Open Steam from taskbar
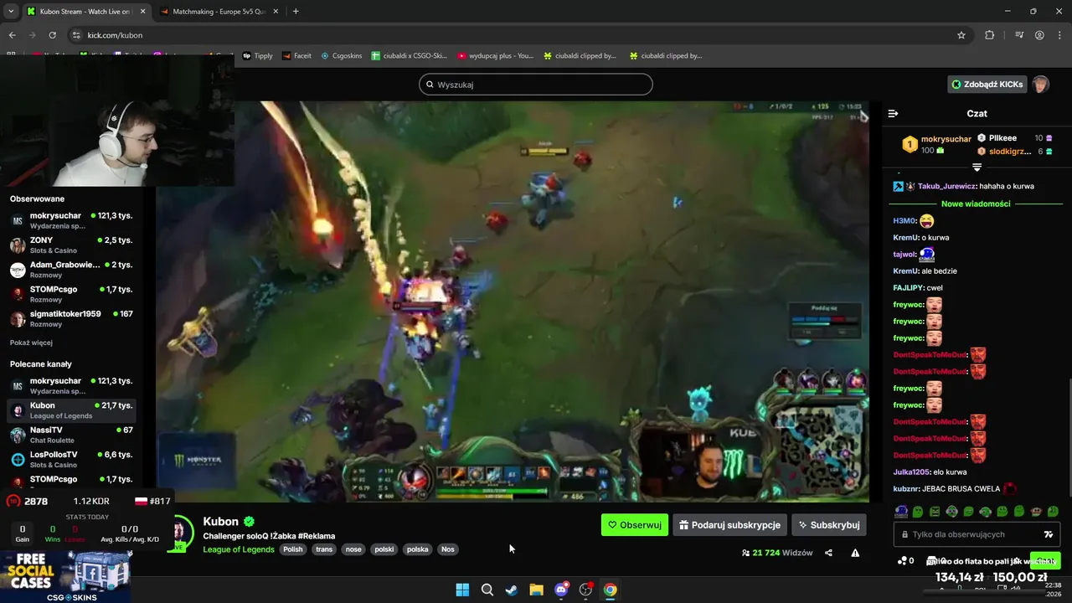 coord(511,590)
